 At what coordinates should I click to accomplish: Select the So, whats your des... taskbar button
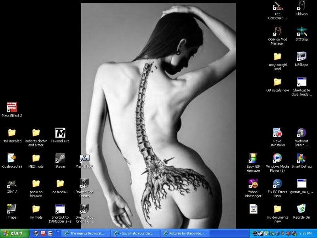click(x=135, y=233)
